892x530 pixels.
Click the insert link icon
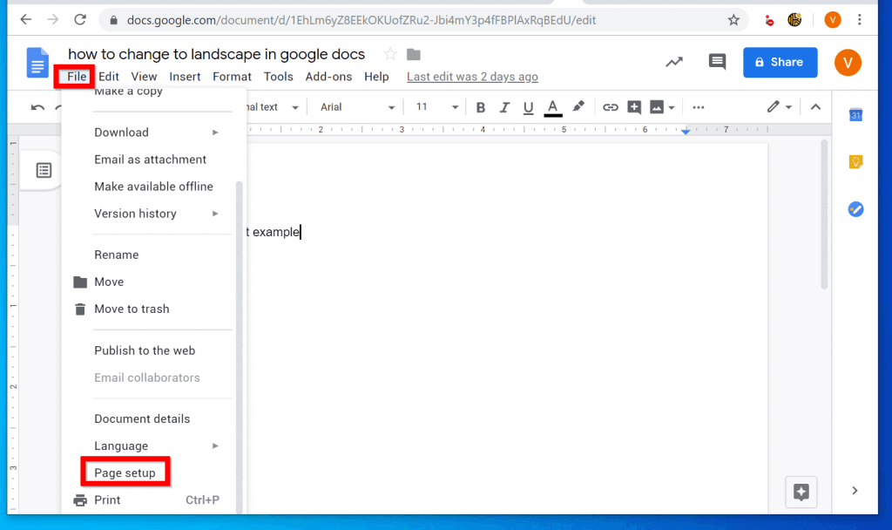[x=610, y=107]
